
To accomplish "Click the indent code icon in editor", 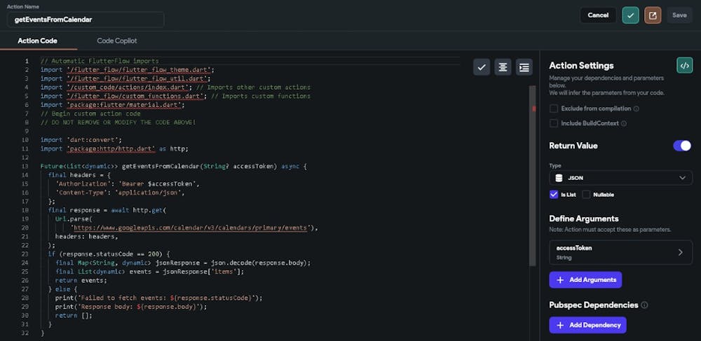I will coord(524,67).
